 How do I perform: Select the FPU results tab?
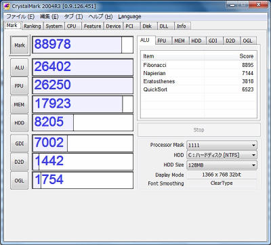161,41
